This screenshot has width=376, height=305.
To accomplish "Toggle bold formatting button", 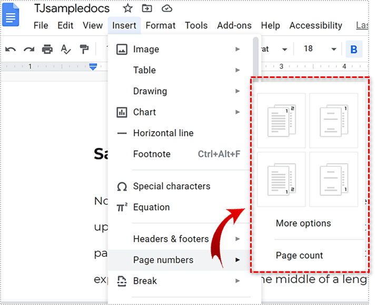I will [354, 50].
